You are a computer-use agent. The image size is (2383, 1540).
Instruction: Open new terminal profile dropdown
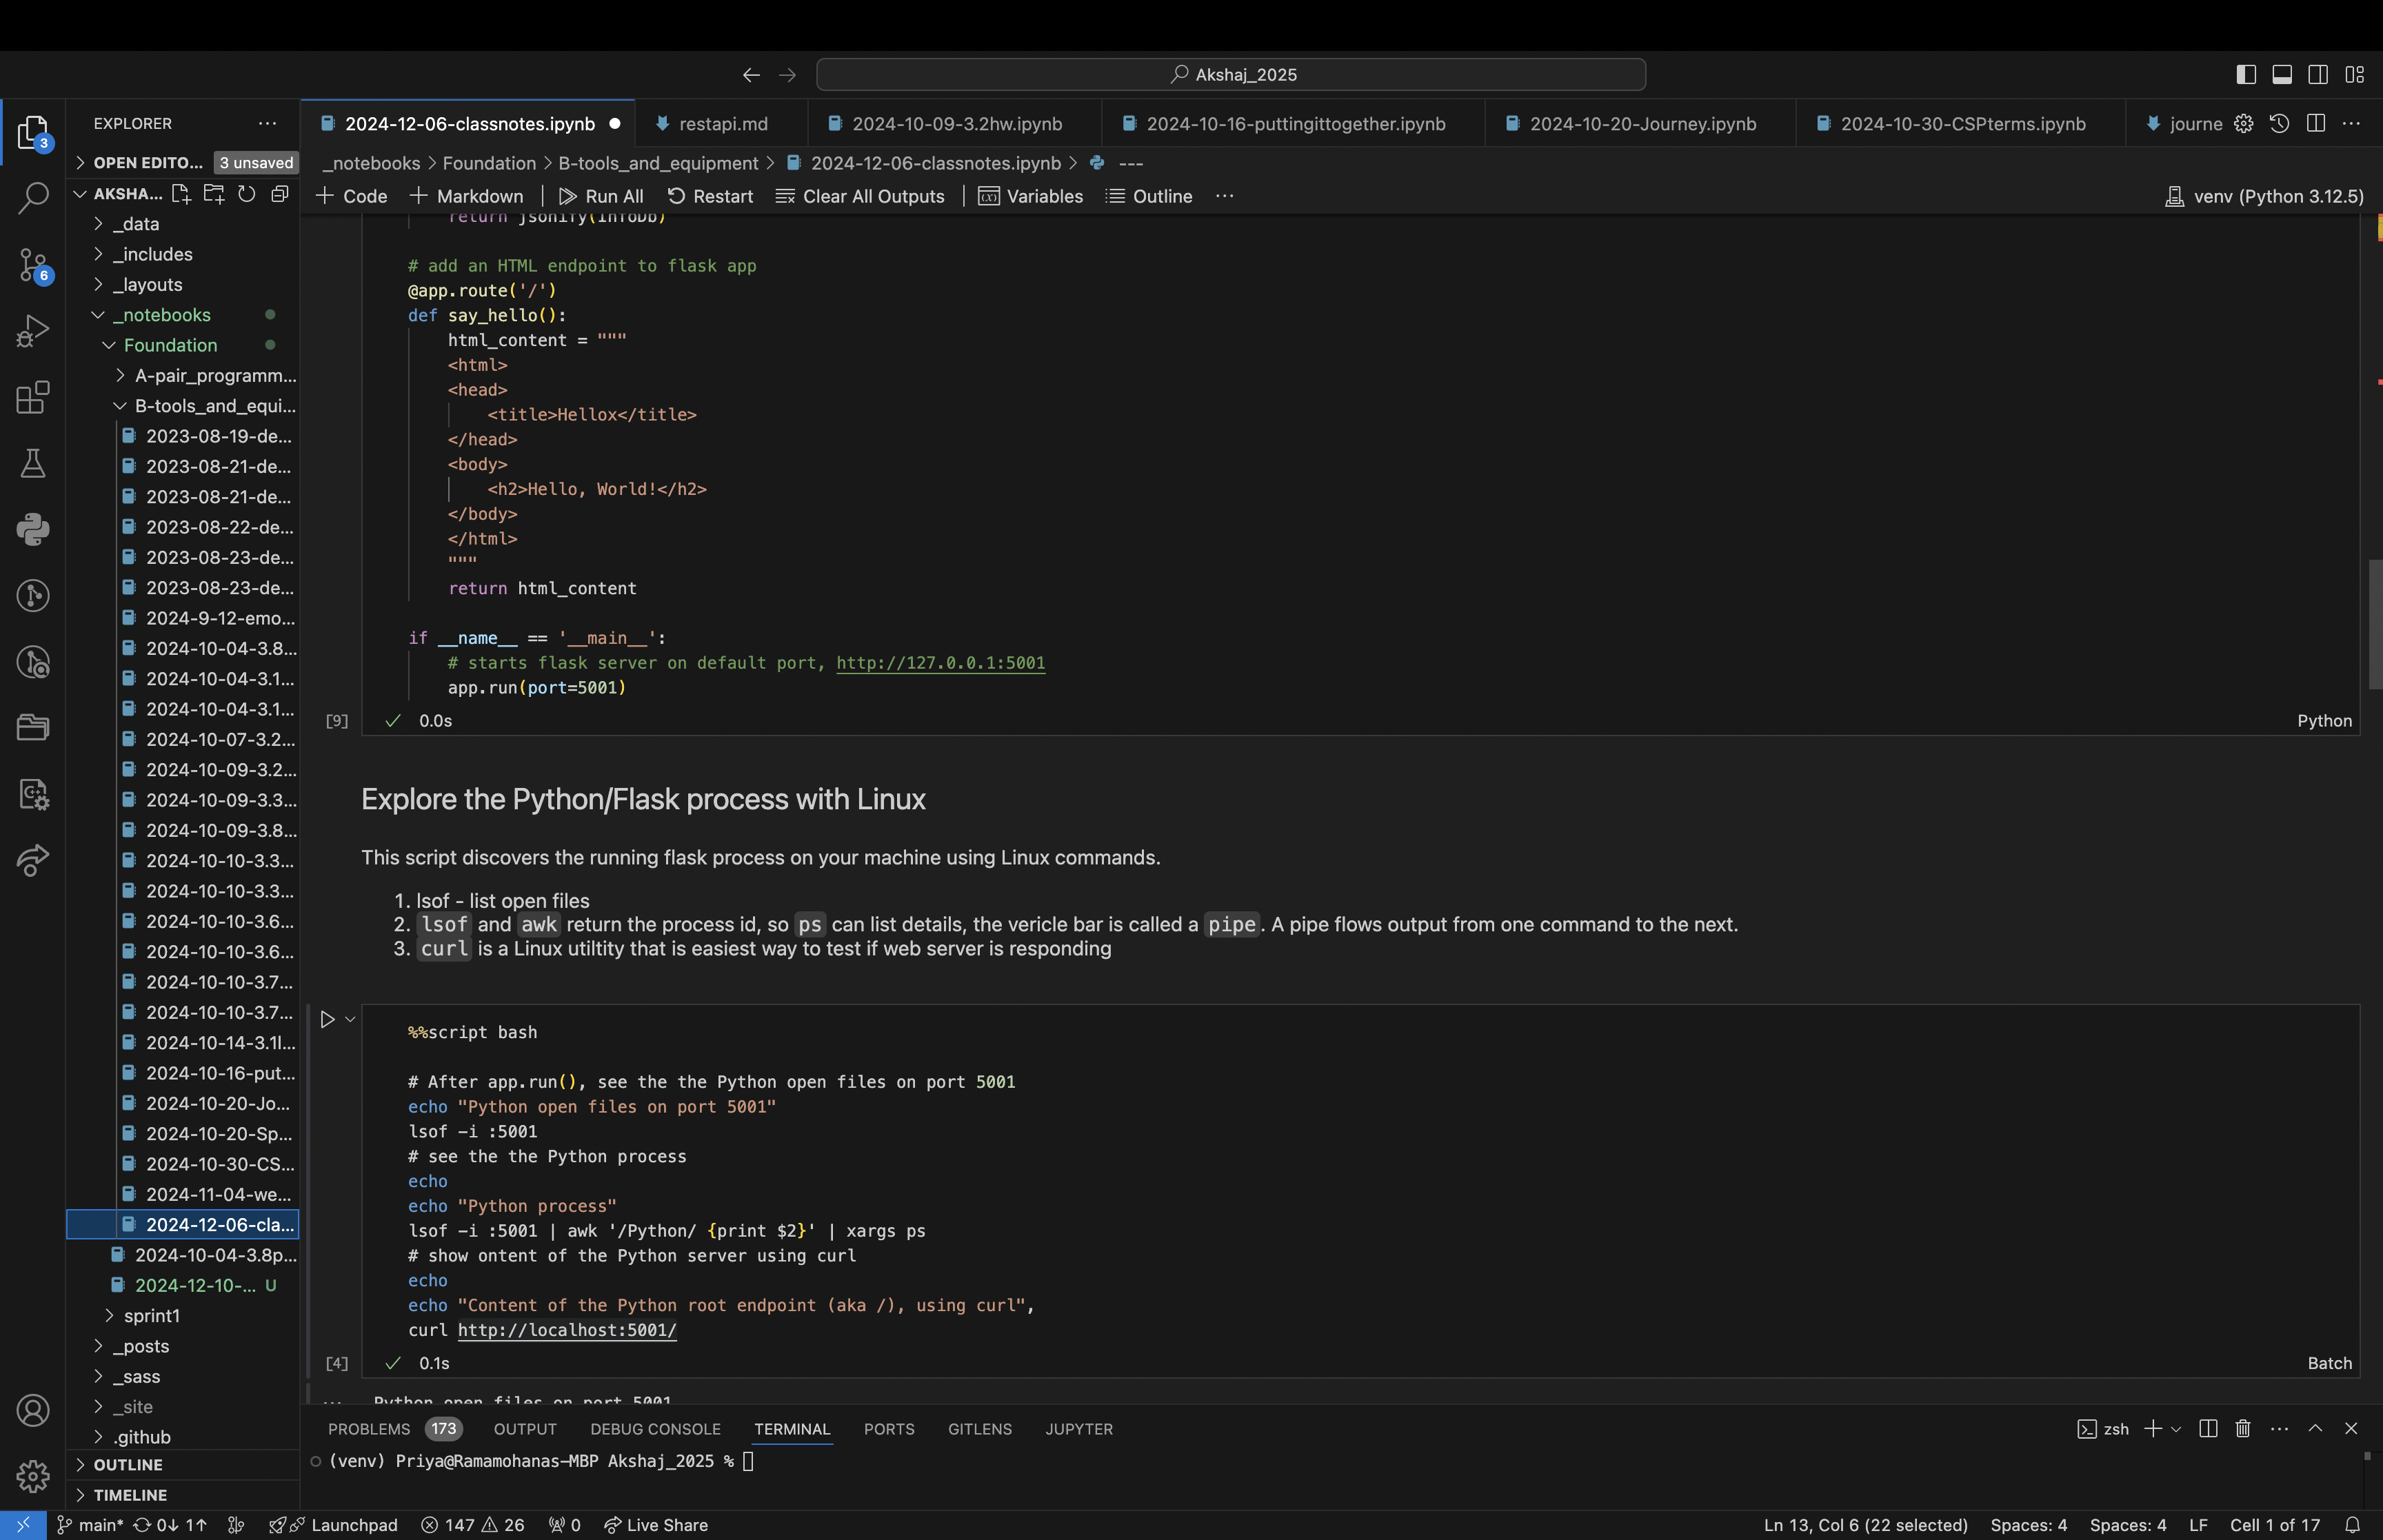pyautogui.click(x=2176, y=1428)
